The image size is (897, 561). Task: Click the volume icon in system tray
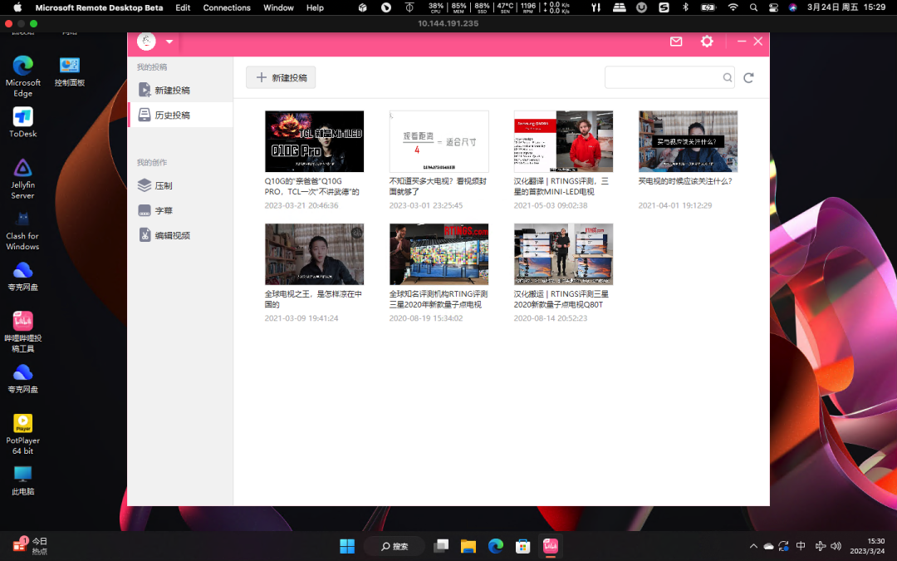836,546
